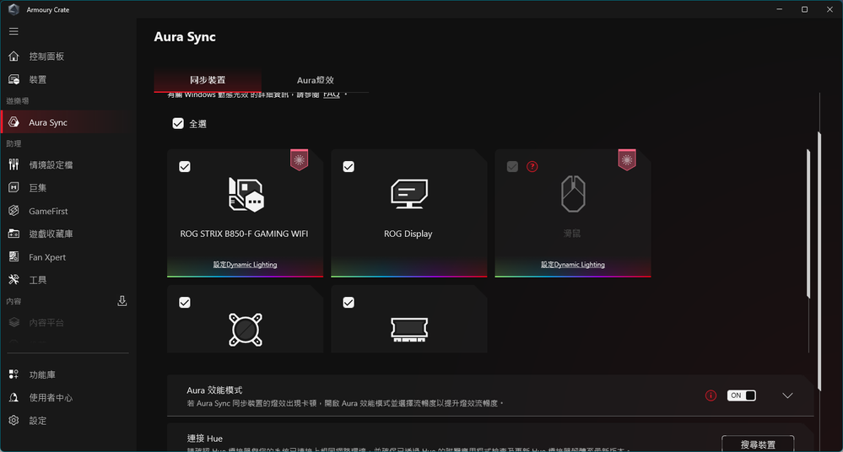The width and height of the screenshot is (843, 452).
Task: Click the macro icon in sidebar
Action: pos(14,187)
